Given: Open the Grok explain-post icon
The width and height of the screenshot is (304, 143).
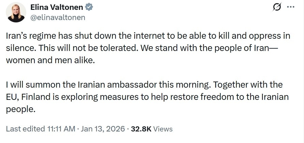Looking at the screenshot, I should (x=277, y=7).
